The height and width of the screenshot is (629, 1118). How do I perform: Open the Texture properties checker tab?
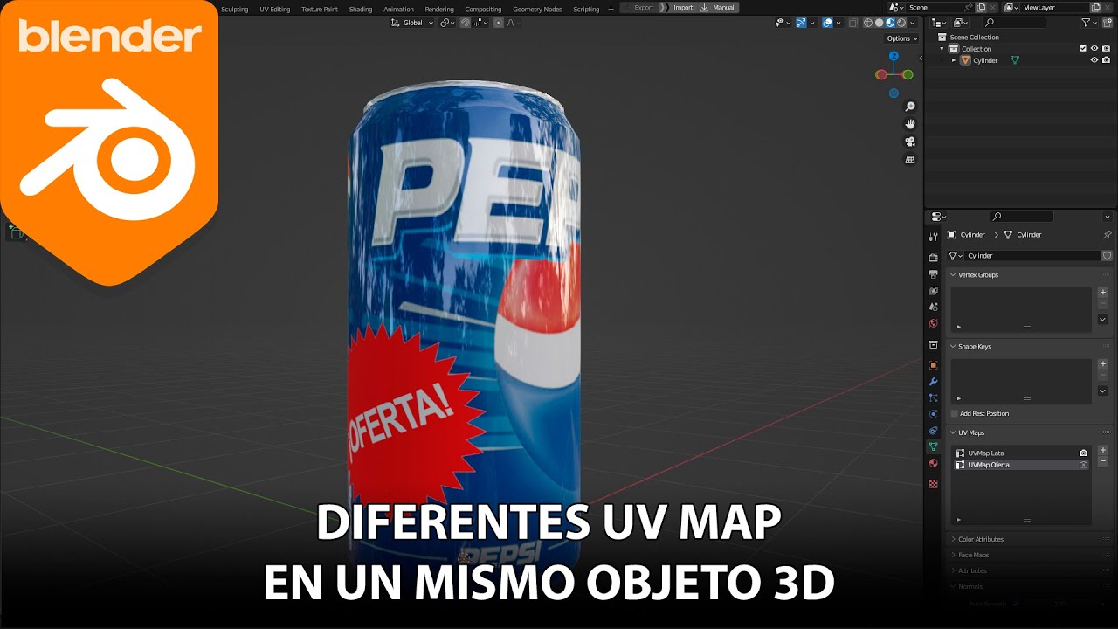click(x=933, y=483)
